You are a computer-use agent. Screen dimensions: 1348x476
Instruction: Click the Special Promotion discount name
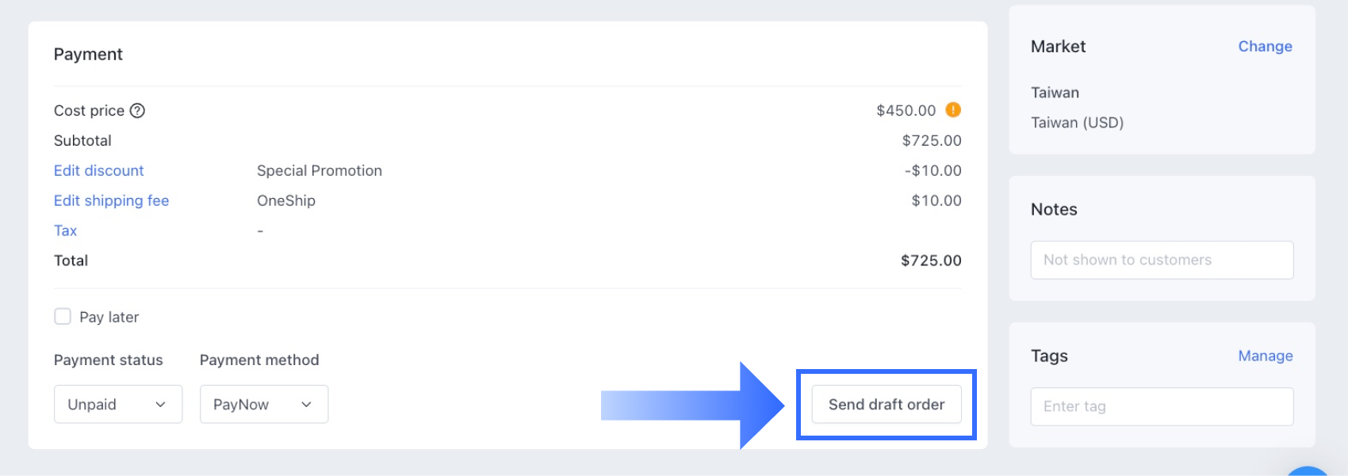pos(320,171)
